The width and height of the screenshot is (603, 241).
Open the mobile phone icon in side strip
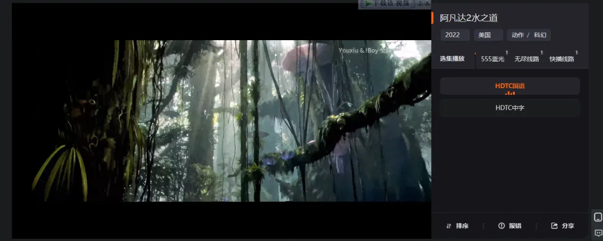[598, 217]
